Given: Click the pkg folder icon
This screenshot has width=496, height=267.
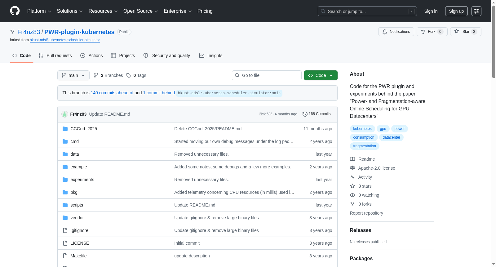Looking at the screenshot, I should point(65,192).
